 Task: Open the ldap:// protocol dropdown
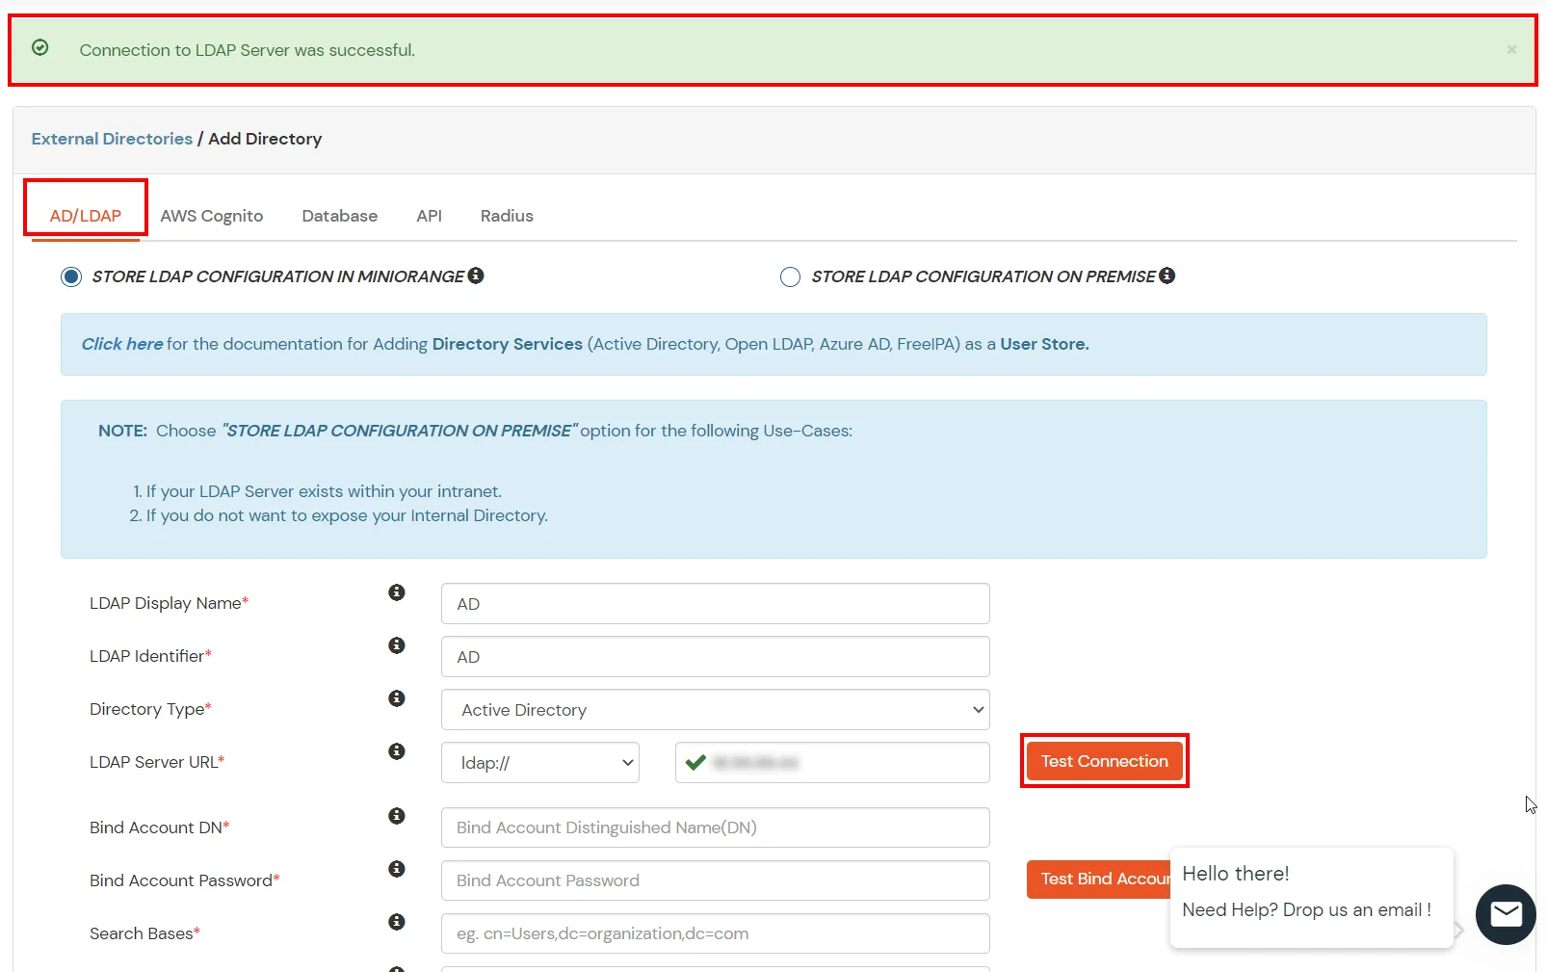(540, 763)
